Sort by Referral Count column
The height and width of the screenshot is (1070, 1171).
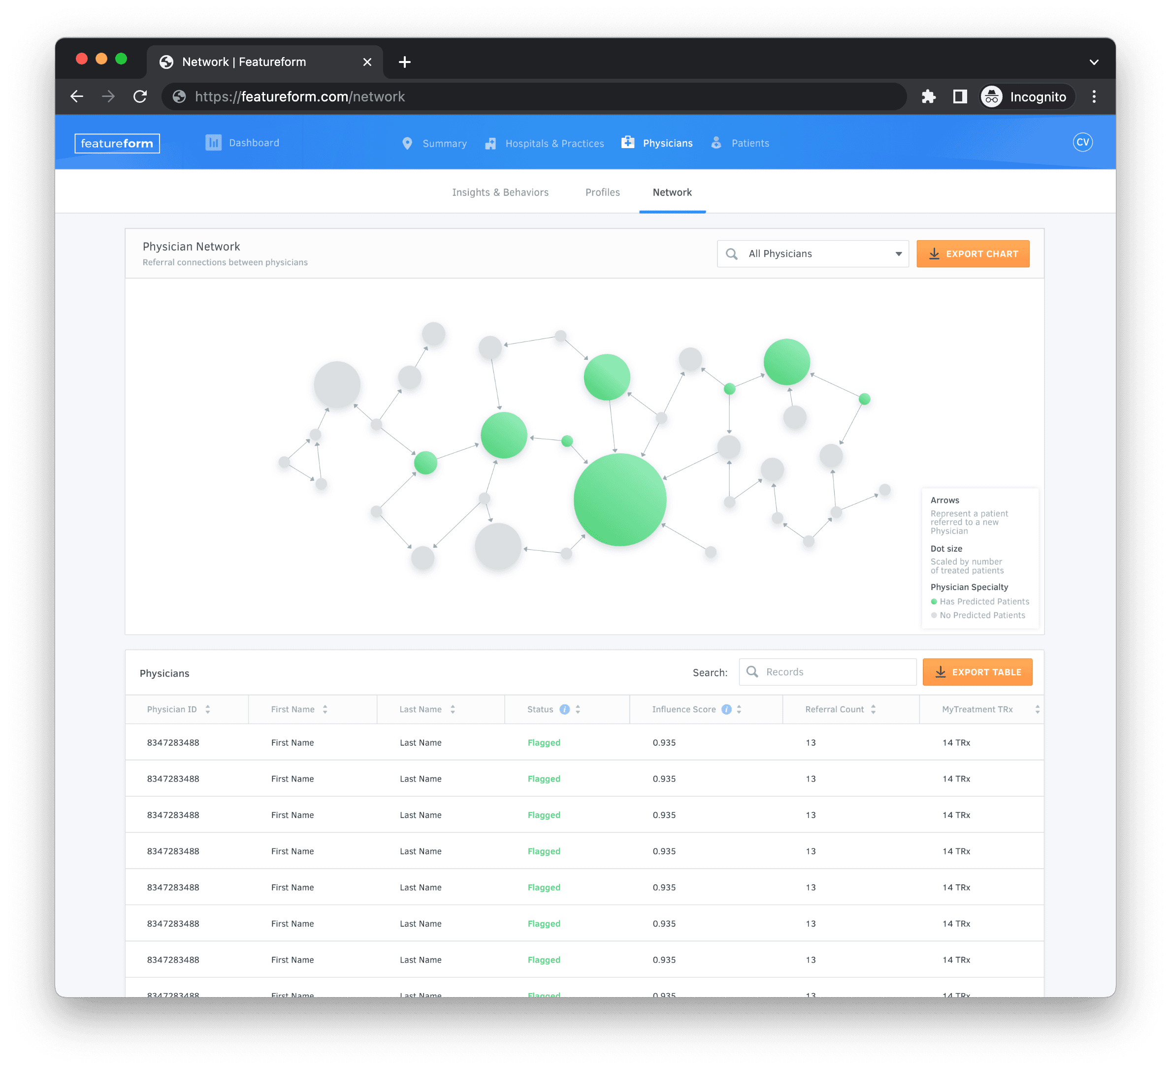point(873,709)
